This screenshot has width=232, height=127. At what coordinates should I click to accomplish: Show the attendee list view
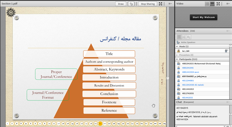(179, 37)
